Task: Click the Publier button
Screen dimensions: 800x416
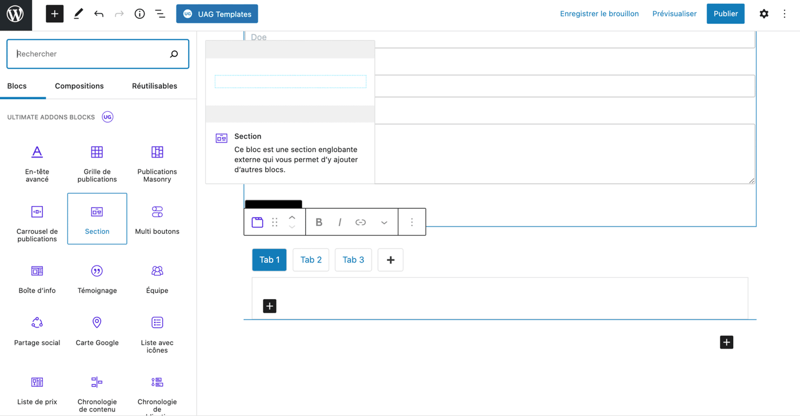Action: (725, 14)
